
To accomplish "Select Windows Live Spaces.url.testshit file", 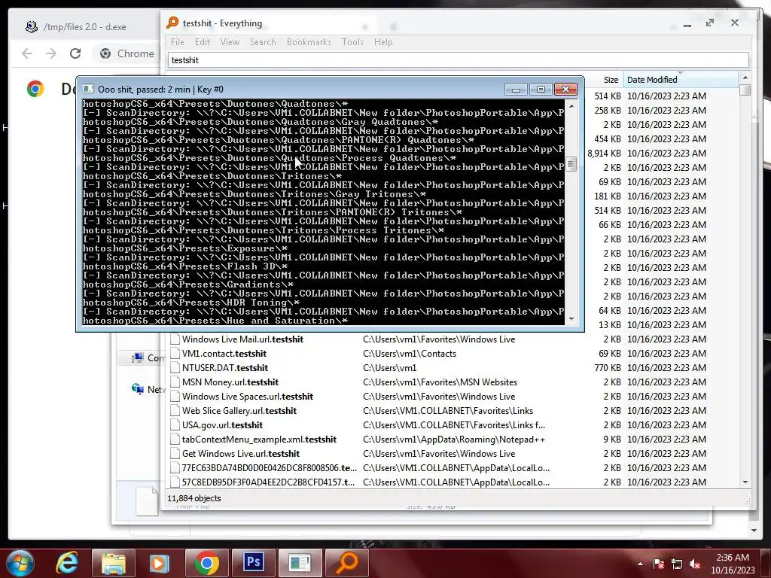I will 247,396.
